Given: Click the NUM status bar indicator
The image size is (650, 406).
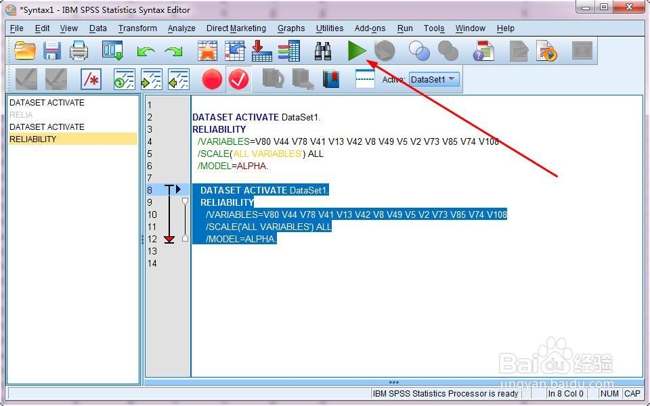Looking at the screenshot, I should 609,394.
